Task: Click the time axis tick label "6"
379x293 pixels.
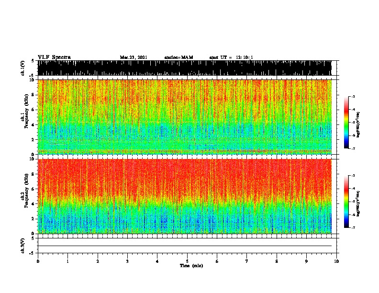Action: click(217, 261)
